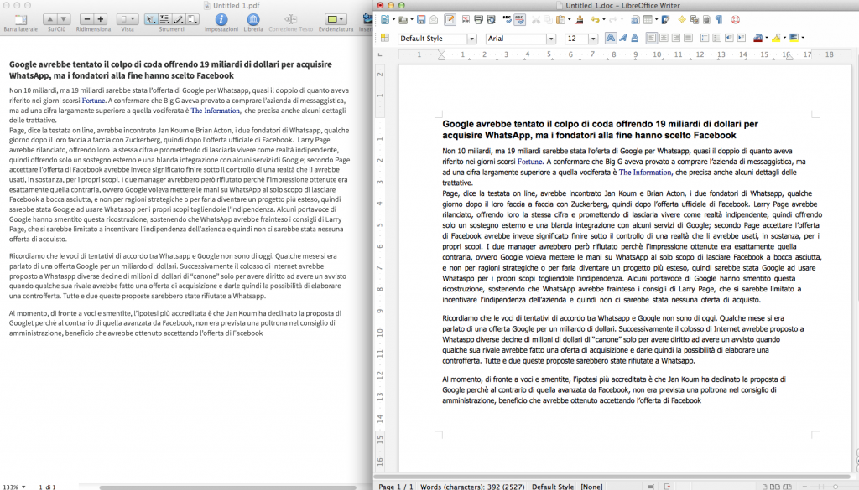Click the Clone Formatting paintbrush
859x490 pixels.
click(x=579, y=20)
